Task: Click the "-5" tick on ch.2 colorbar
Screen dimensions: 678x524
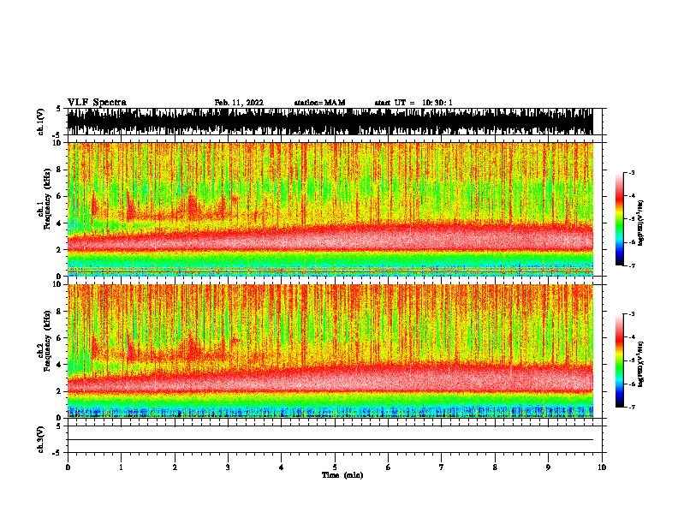Action: (632, 360)
